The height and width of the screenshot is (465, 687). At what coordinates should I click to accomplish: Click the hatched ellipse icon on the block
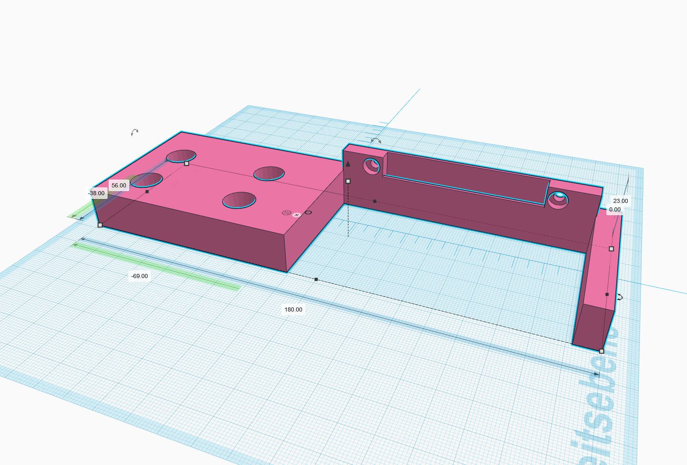(x=287, y=213)
